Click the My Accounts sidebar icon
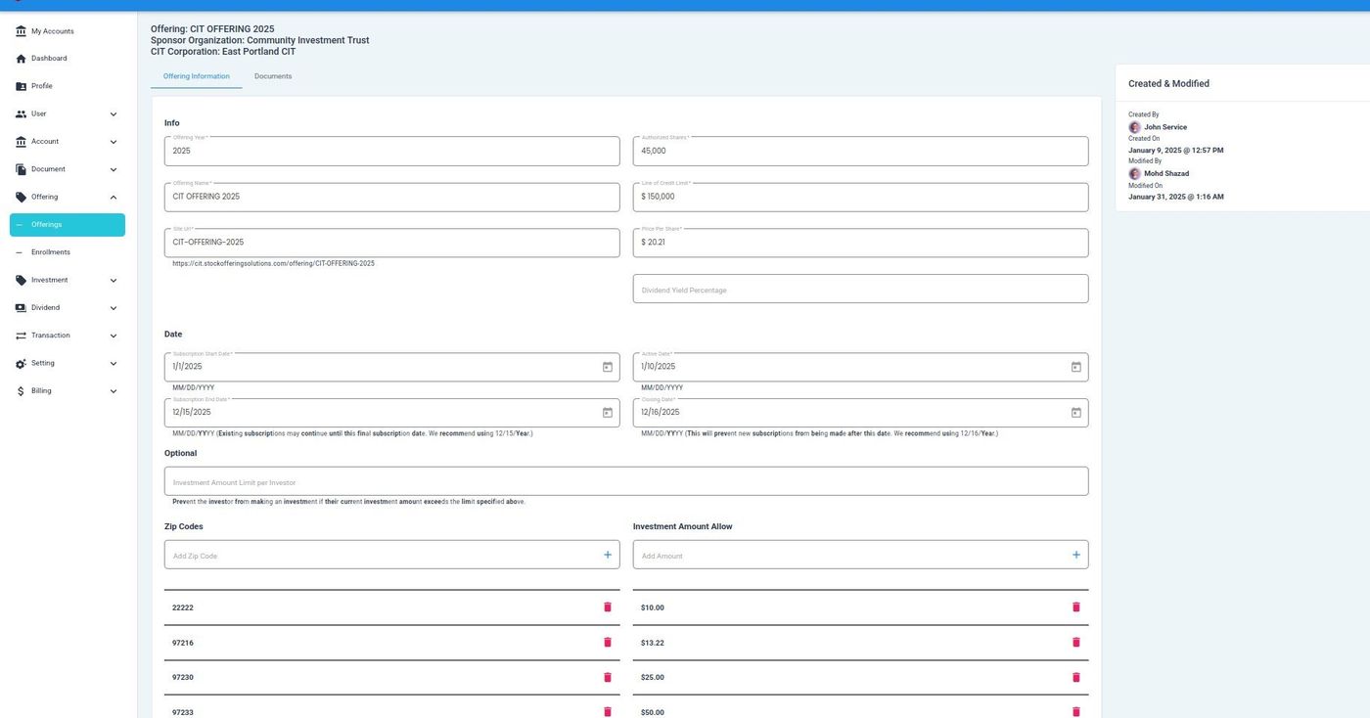The height and width of the screenshot is (718, 1370). (20, 31)
